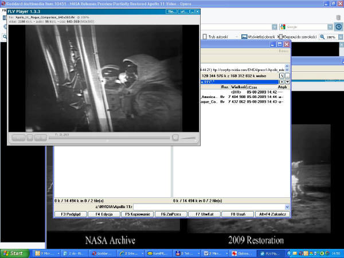344x258 pixels.
Task: Click F3 Podgląd button
Action: [71, 214]
